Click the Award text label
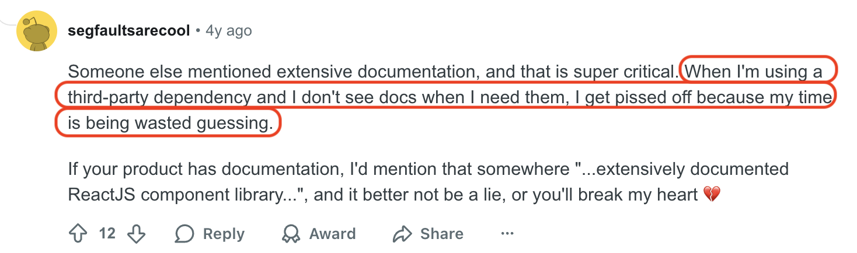857x253 pixels. tap(332, 234)
